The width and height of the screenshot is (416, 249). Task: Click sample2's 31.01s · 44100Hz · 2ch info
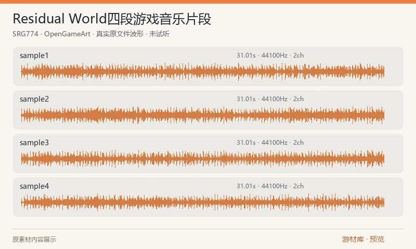tap(270, 99)
